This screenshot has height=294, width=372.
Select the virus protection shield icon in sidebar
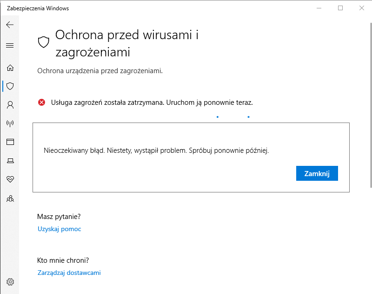pos(10,86)
